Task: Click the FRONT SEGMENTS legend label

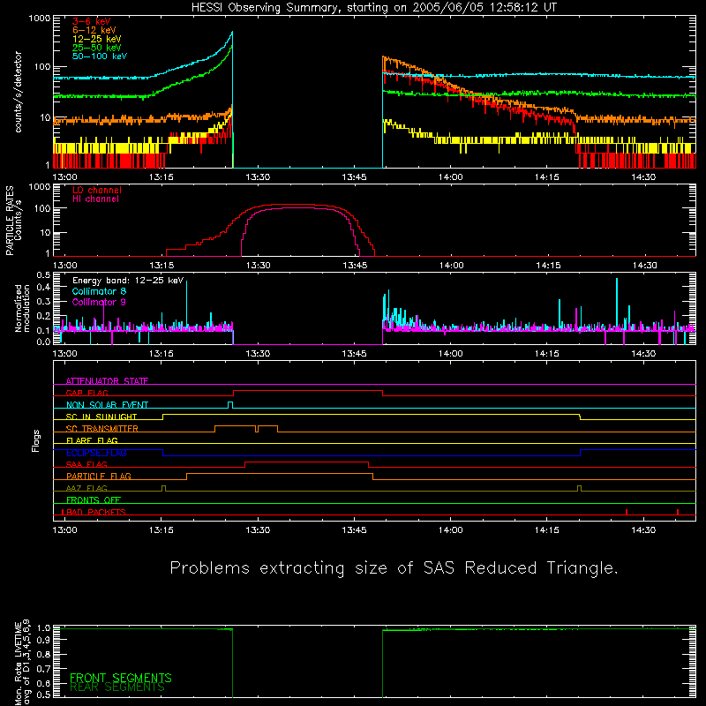Action: 121,678
